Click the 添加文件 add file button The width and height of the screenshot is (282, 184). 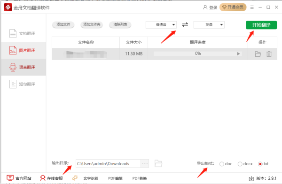[63, 24]
